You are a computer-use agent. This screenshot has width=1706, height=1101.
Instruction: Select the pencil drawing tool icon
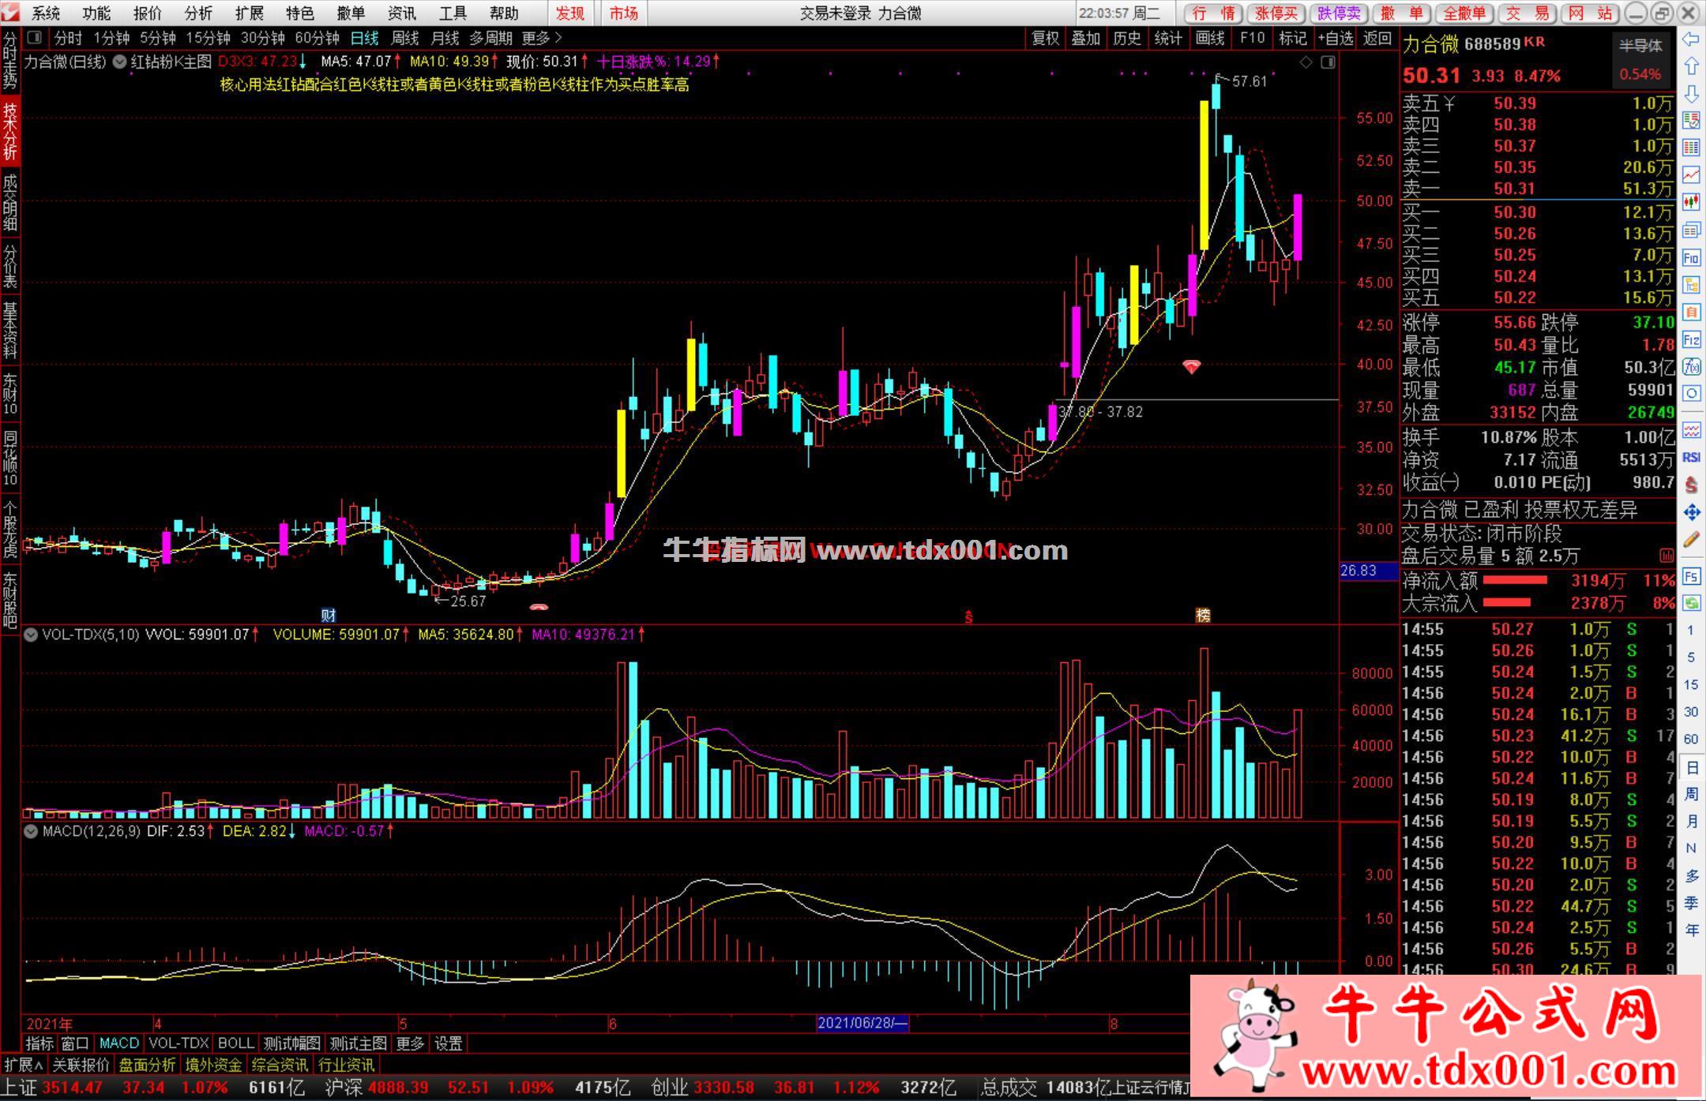[1691, 540]
